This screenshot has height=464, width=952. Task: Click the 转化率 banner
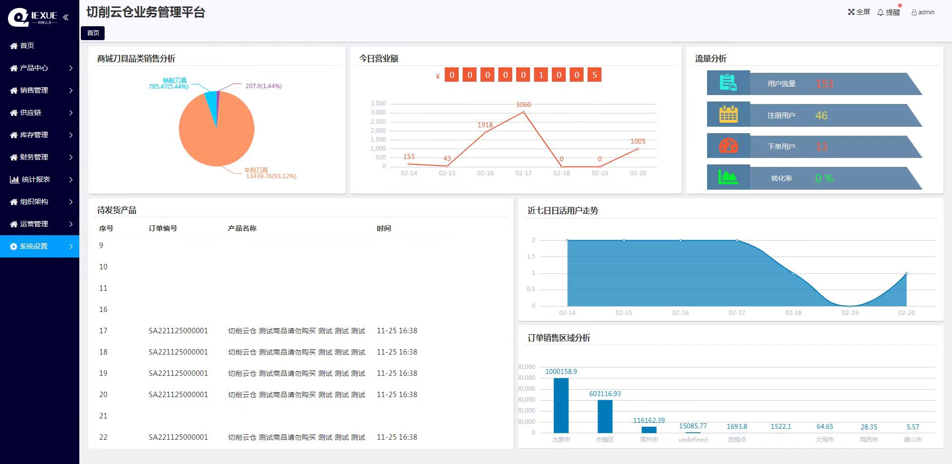815,178
